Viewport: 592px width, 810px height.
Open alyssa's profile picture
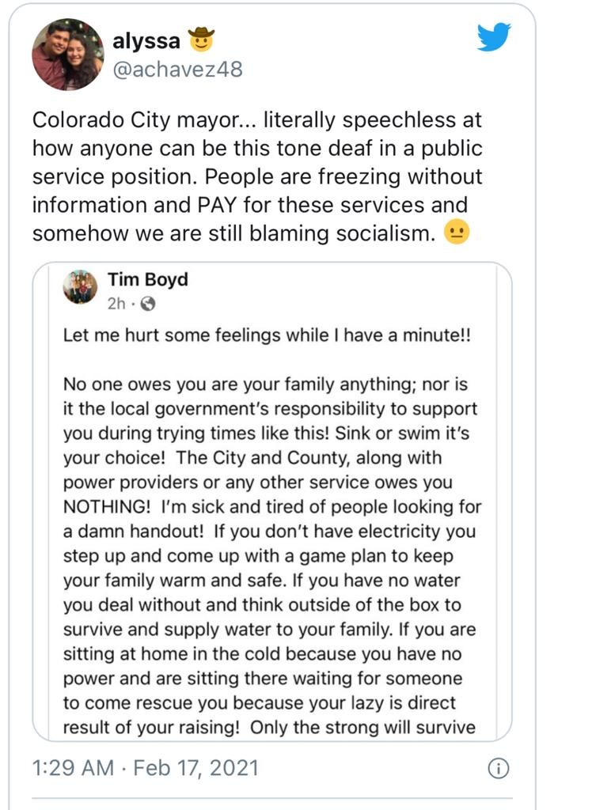[x=68, y=55]
